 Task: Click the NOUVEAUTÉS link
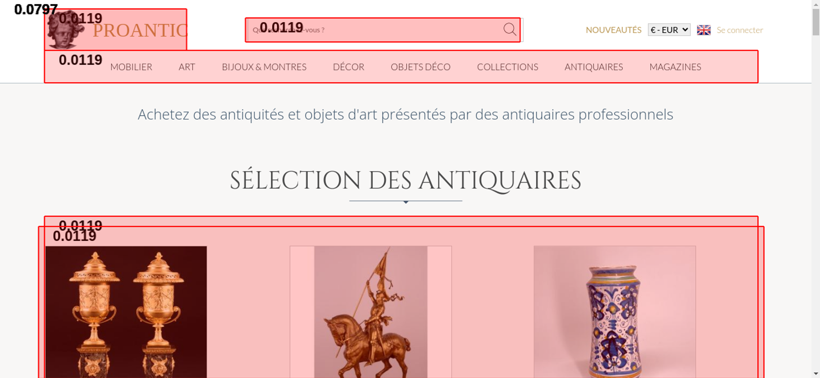click(613, 30)
